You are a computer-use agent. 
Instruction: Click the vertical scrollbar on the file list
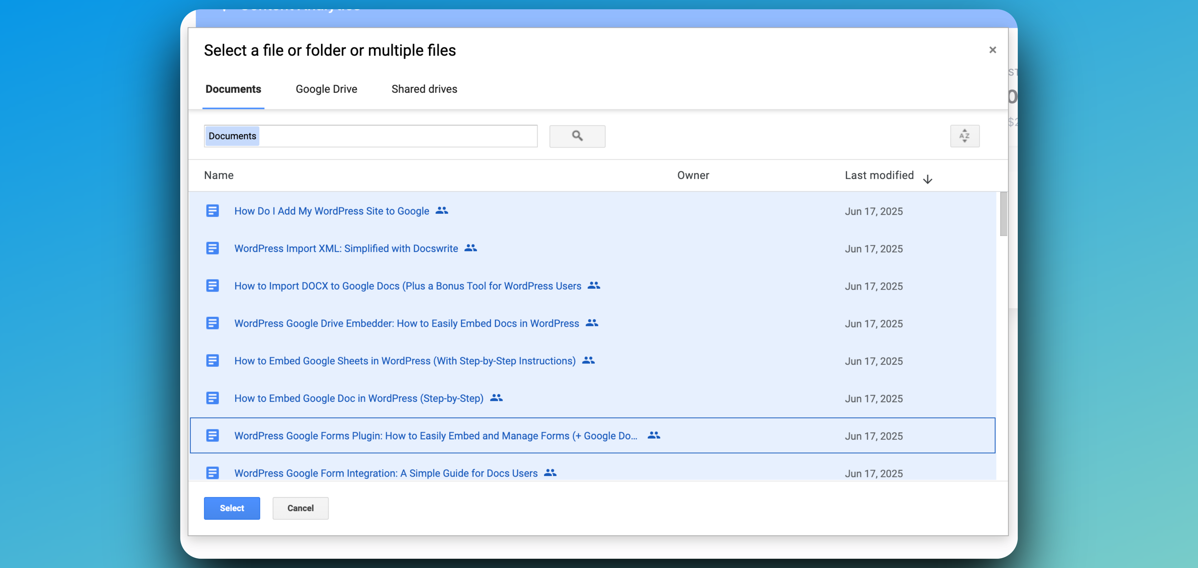pos(1003,214)
